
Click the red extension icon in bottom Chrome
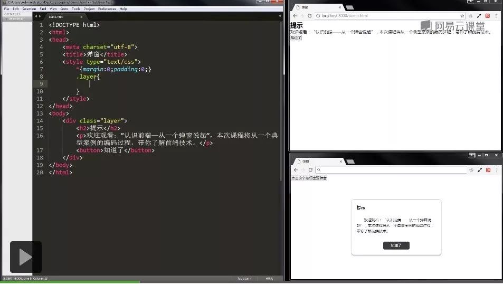click(x=488, y=170)
